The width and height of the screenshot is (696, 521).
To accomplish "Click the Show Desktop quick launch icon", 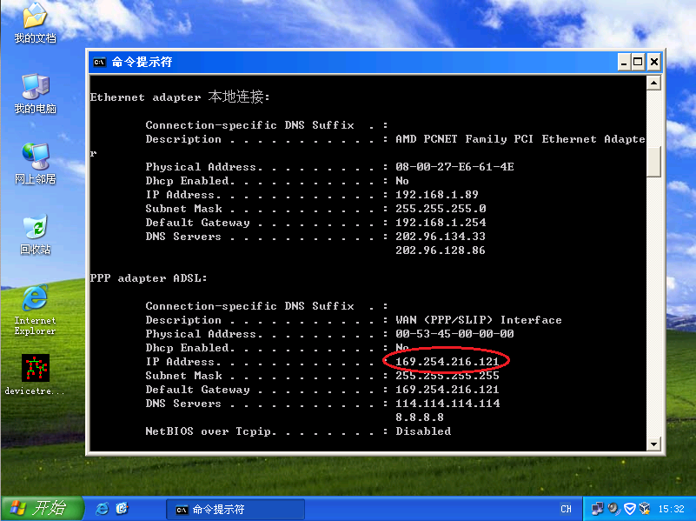I will coord(122,509).
